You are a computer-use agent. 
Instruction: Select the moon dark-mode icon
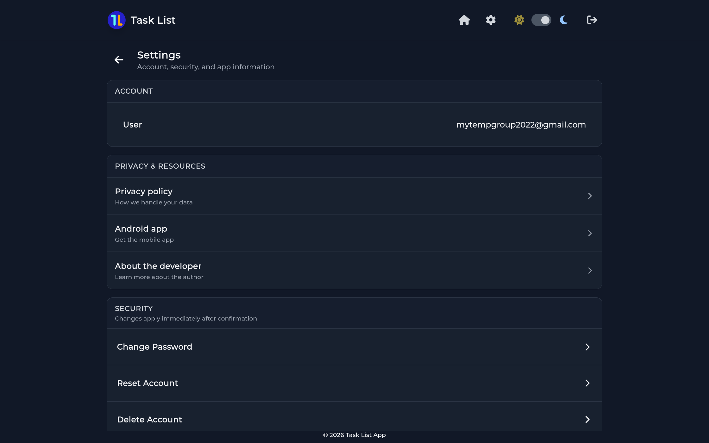tap(564, 20)
